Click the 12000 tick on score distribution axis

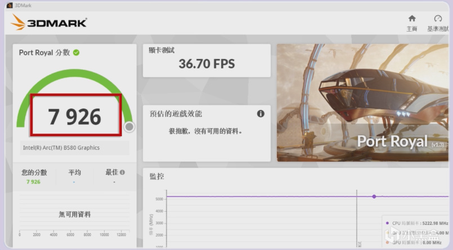coord(122,235)
